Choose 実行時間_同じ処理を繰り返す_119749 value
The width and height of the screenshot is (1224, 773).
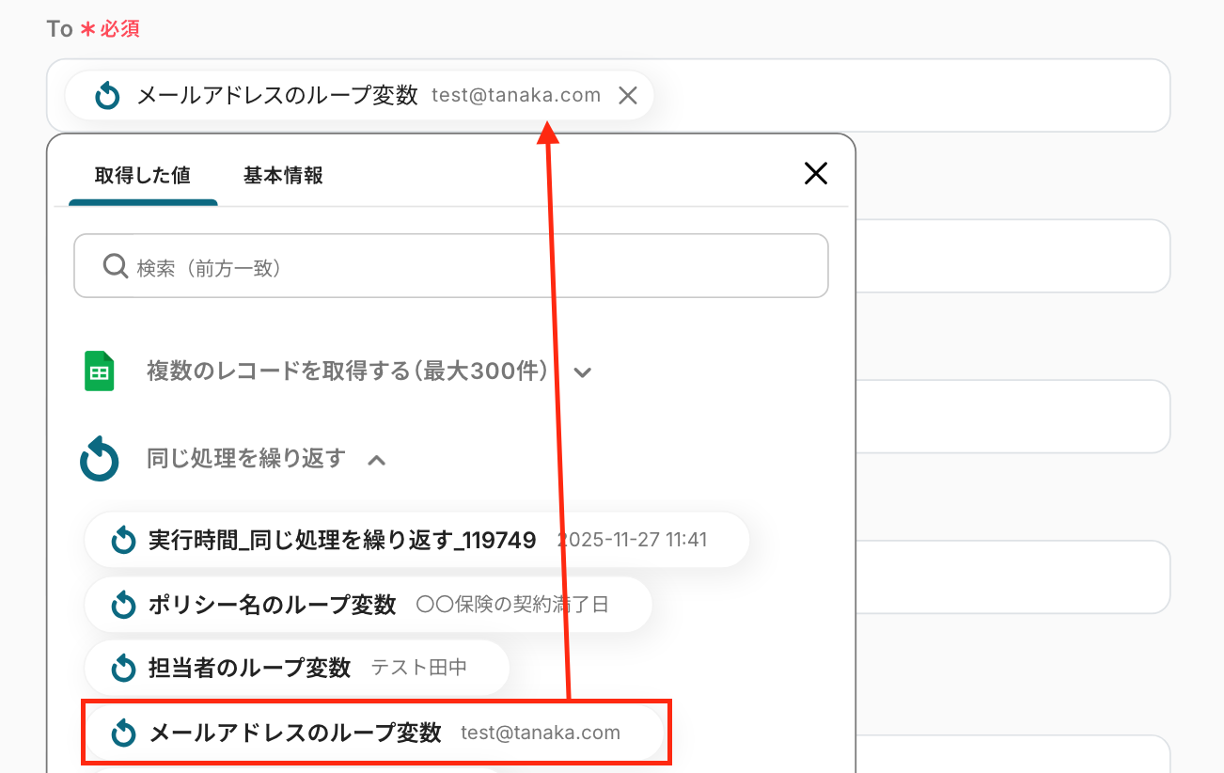pos(416,540)
